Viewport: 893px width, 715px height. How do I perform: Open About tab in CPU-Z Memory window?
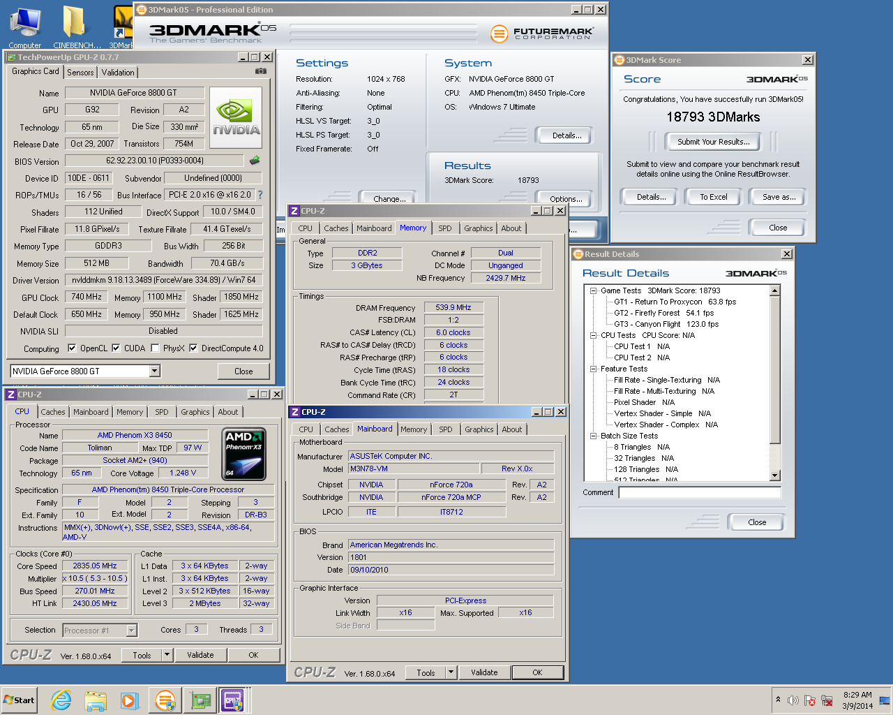(x=511, y=228)
